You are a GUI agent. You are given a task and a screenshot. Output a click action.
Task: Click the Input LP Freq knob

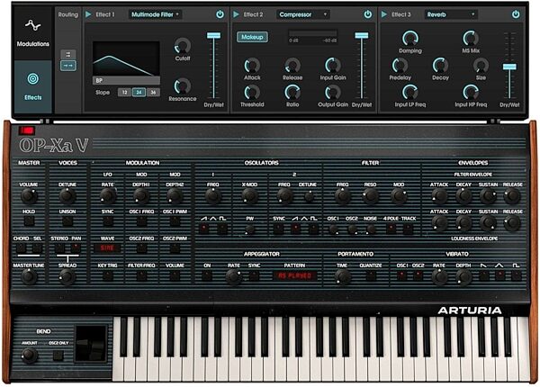pyautogui.click(x=410, y=93)
